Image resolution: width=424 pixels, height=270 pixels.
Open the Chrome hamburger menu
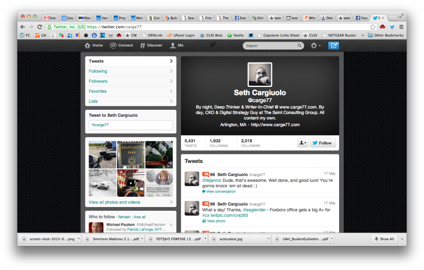pyautogui.click(x=401, y=27)
